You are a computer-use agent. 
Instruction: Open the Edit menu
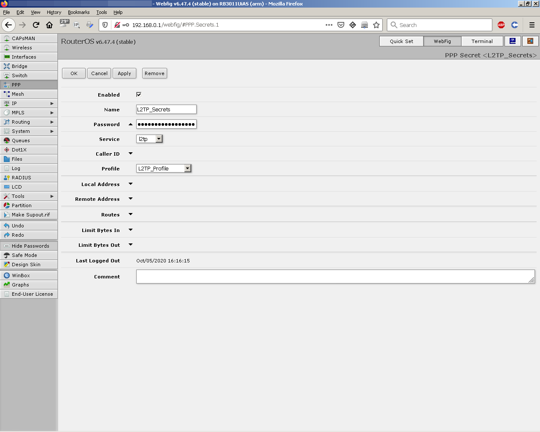(20, 12)
